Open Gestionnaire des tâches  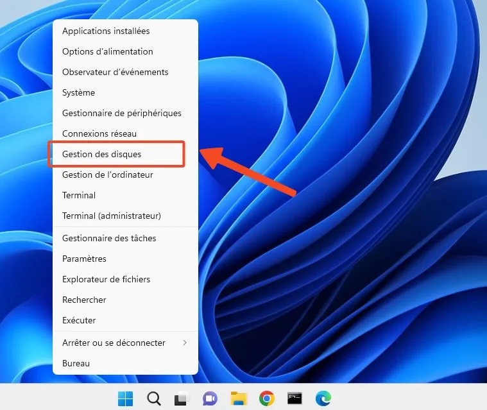click(x=126, y=238)
